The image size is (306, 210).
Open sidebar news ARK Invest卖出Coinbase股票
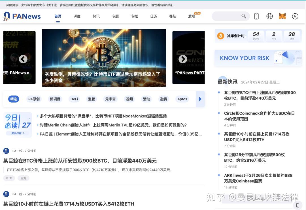(x=258, y=178)
